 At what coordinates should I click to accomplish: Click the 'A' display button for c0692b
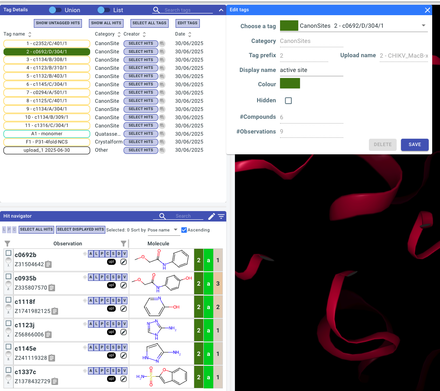(91, 254)
